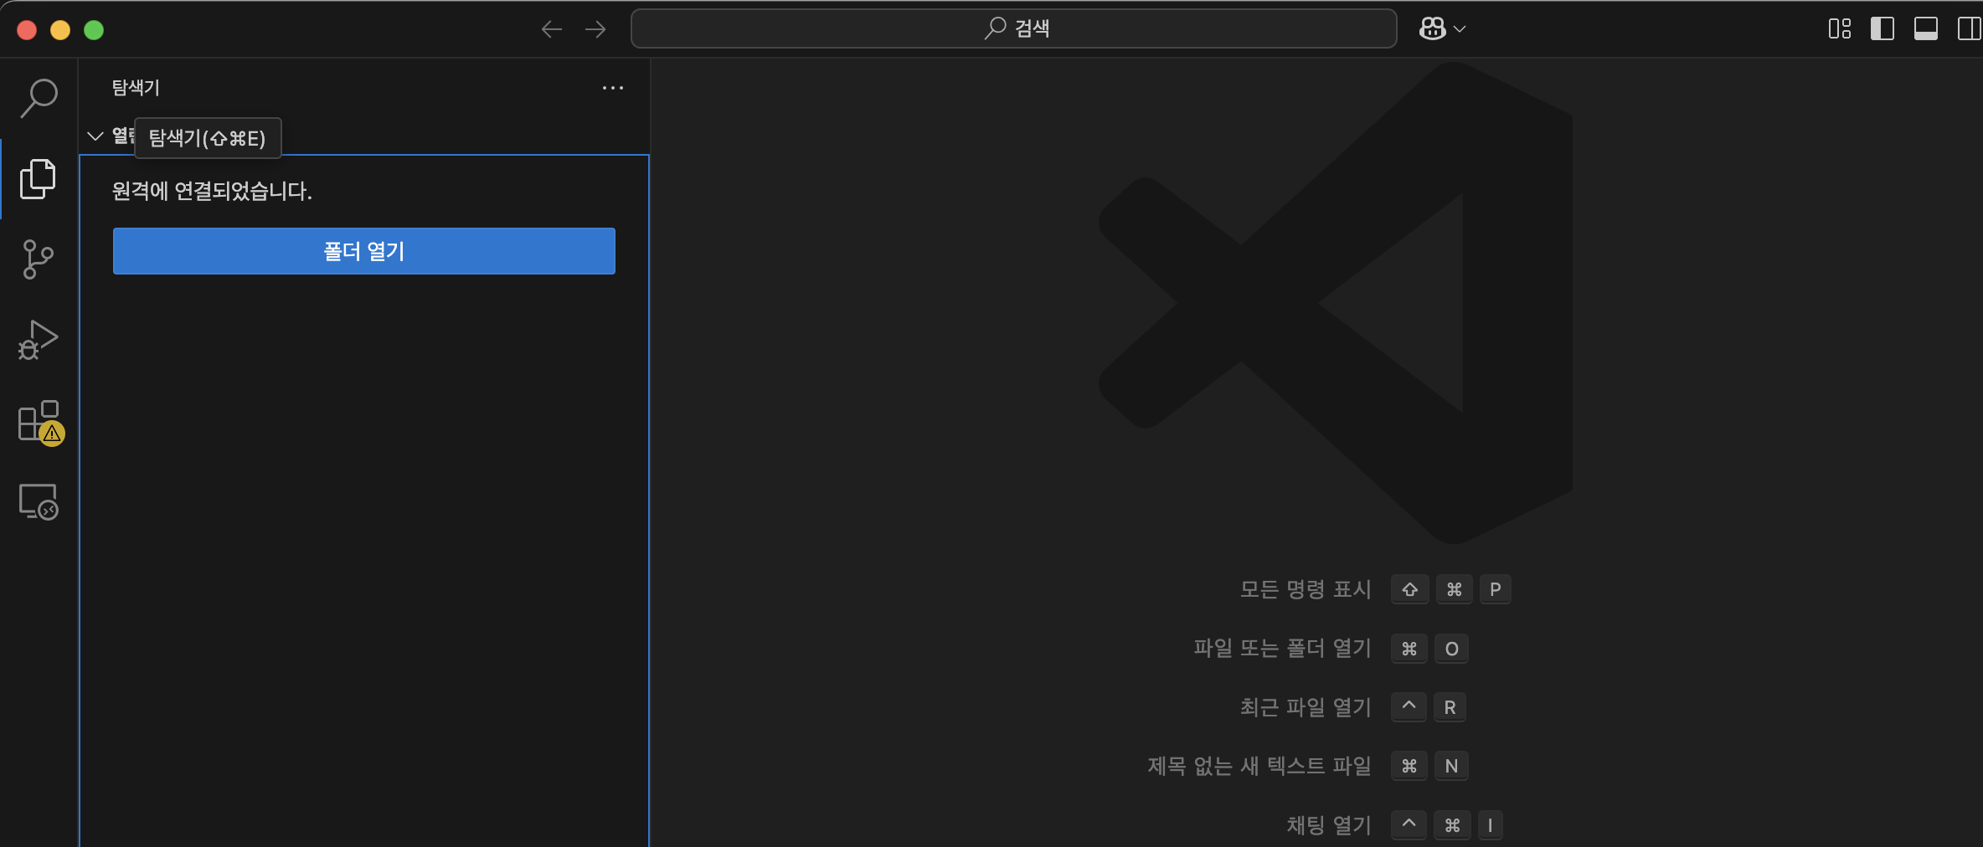Image resolution: width=1983 pixels, height=847 pixels.
Task: Open Extensions view with warning badge
Action: (x=40, y=422)
